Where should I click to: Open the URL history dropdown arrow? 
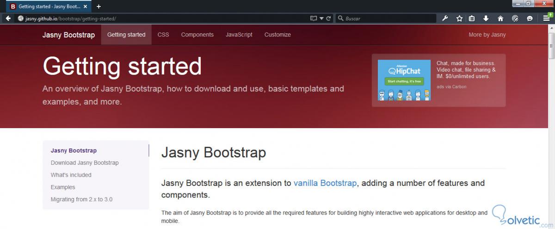point(322,19)
